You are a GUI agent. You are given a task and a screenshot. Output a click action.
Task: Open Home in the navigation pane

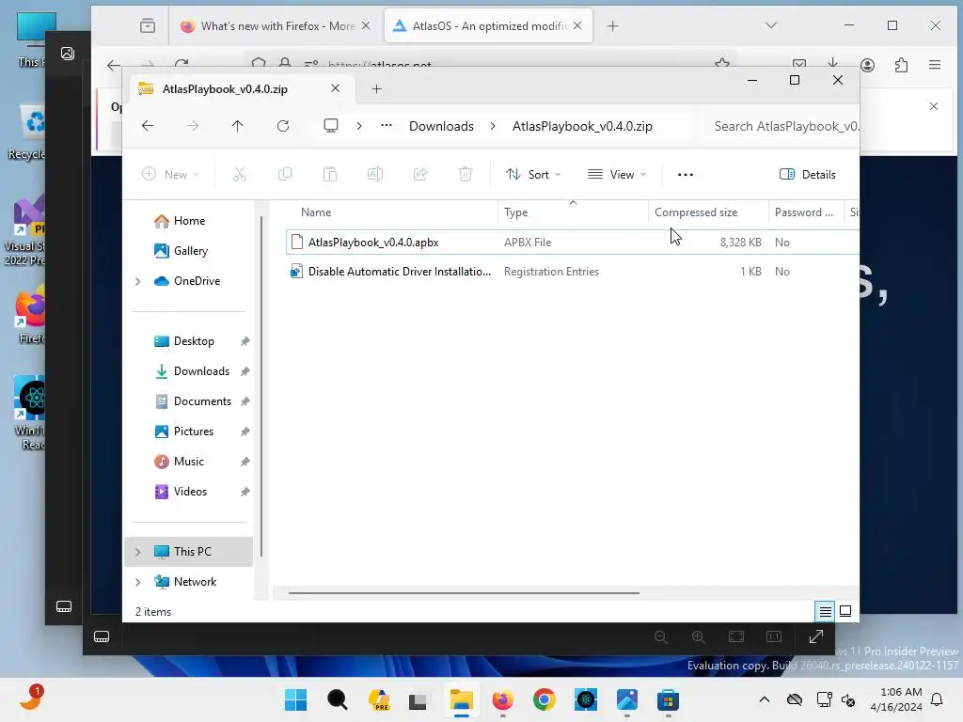(189, 220)
